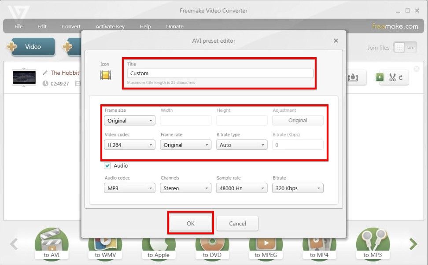Click the Title text field
This screenshot has width=428, height=265.
click(x=220, y=74)
